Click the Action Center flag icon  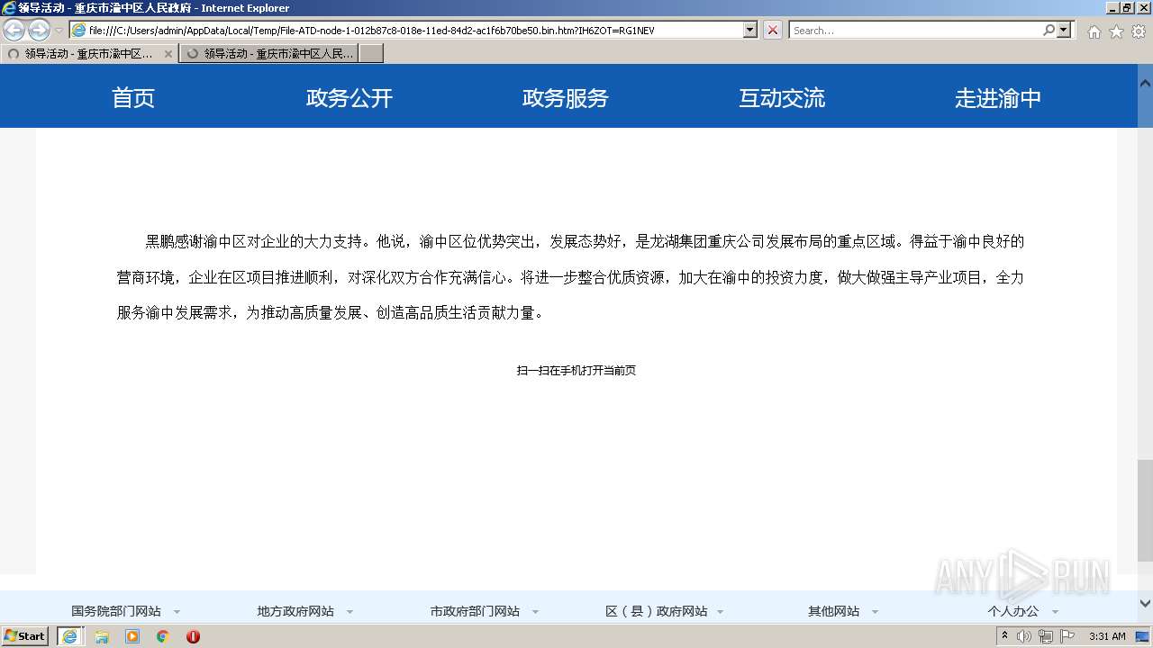pyautogui.click(x=1067, y=636)
